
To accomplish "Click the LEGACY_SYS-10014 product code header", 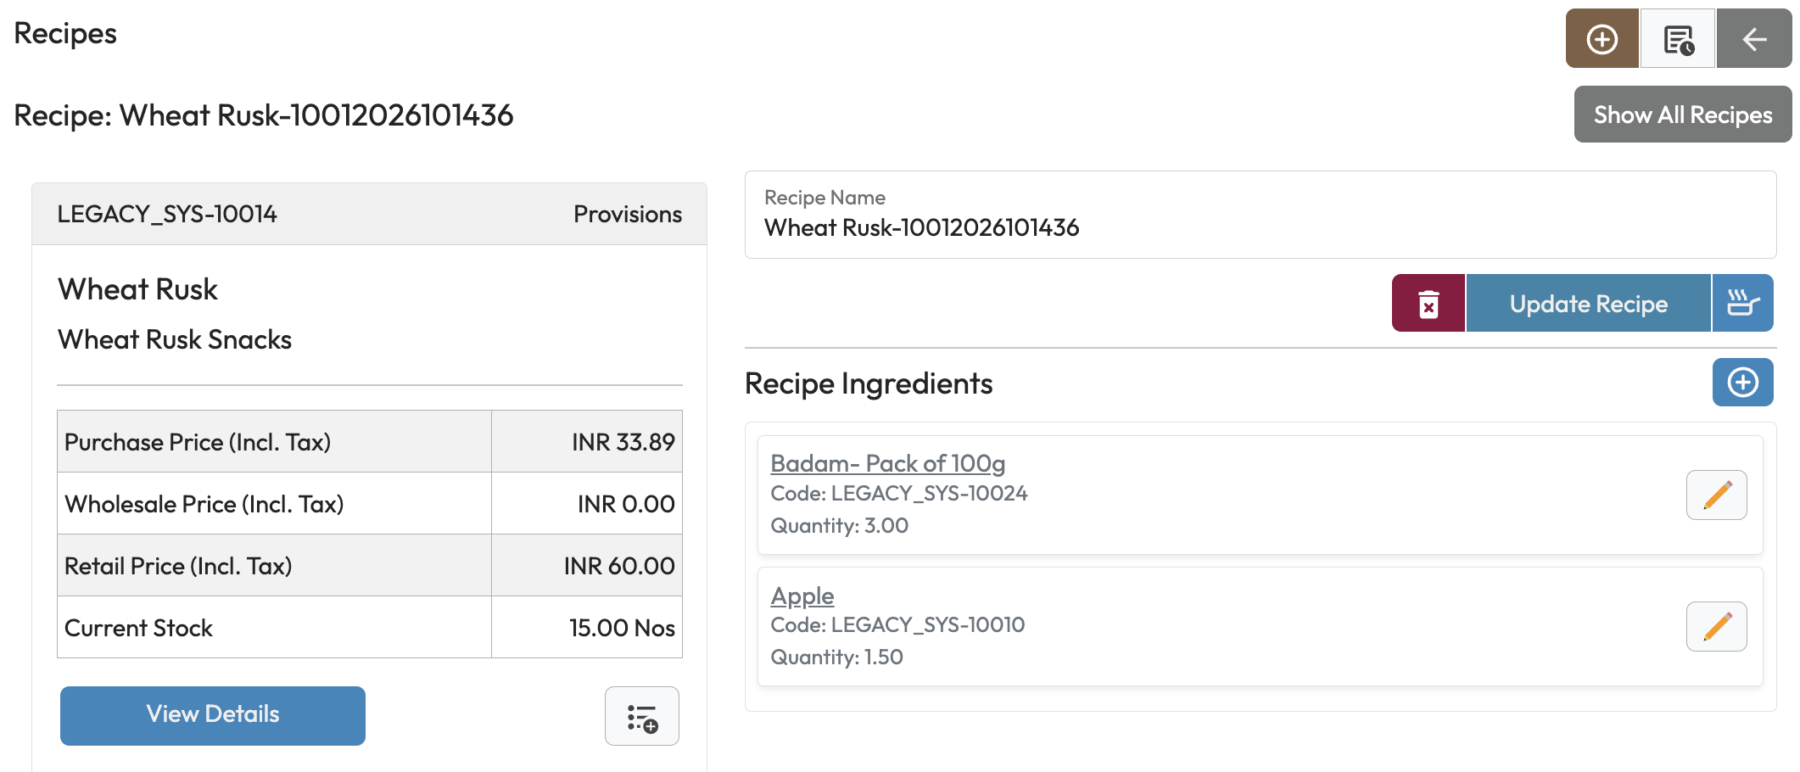I will point(167,215).
